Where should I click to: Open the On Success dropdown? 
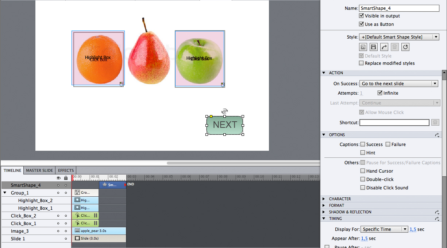click(x=398, y=83)
